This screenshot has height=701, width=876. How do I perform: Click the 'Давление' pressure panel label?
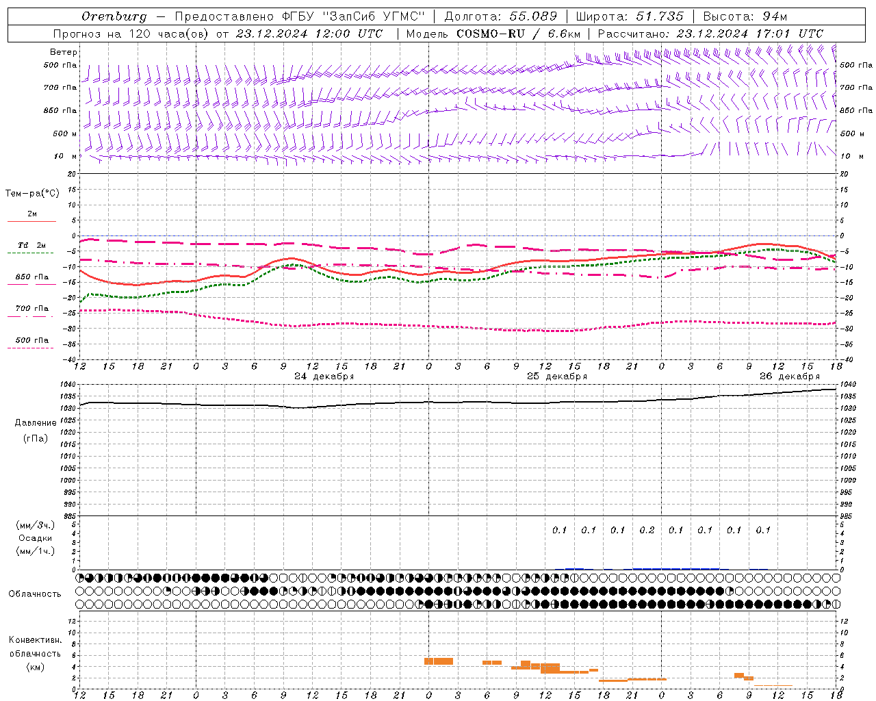pos(36,423)
